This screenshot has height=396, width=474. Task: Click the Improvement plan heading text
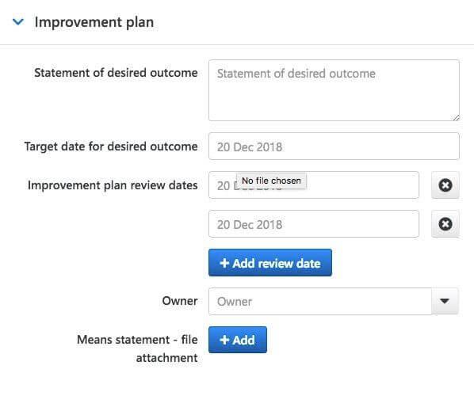pyautogui.click(x=94, y=22)
